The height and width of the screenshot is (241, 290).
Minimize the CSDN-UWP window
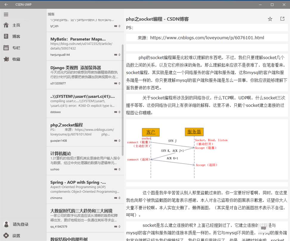[x=260, y=4]
